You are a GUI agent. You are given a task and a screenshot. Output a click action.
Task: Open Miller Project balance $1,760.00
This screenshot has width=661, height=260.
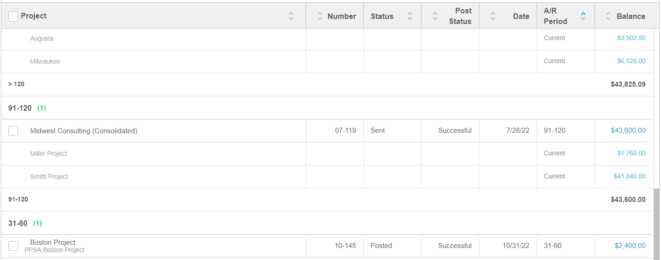click(631, 153)
